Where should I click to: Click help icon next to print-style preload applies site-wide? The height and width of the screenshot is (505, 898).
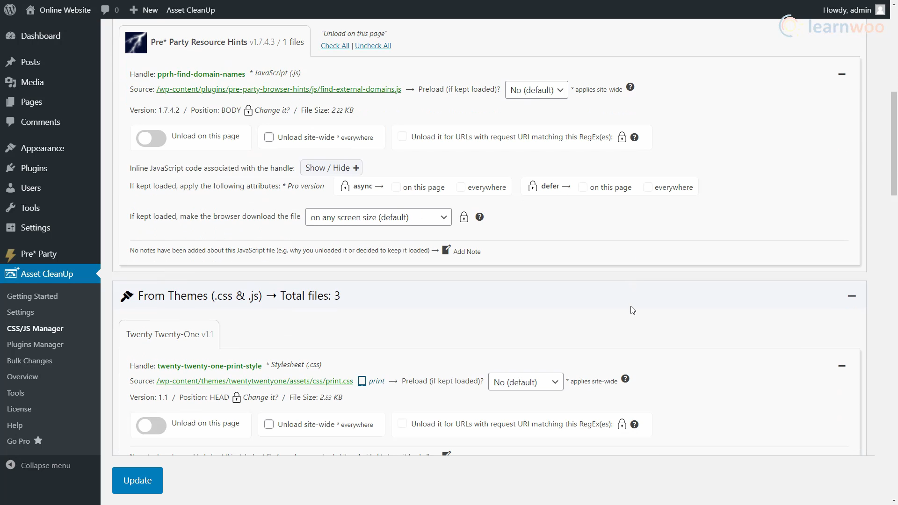pos(625,379)
